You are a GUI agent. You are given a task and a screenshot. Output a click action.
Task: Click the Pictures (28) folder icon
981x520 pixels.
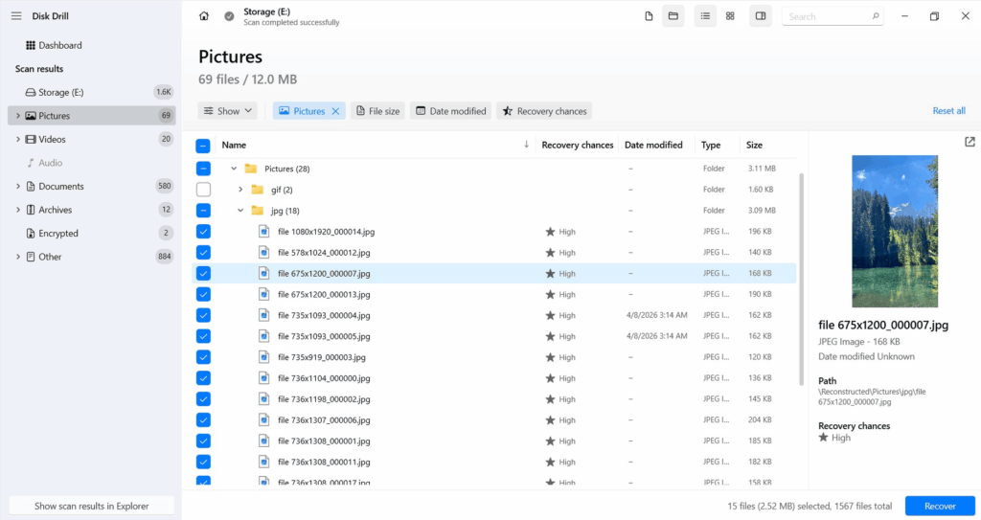(251, 169)
